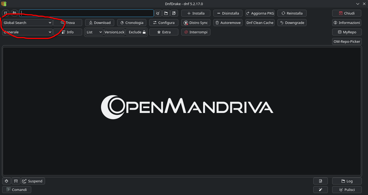Click the broom clear icon beside search field
The image size is (368, 195).
158,13
